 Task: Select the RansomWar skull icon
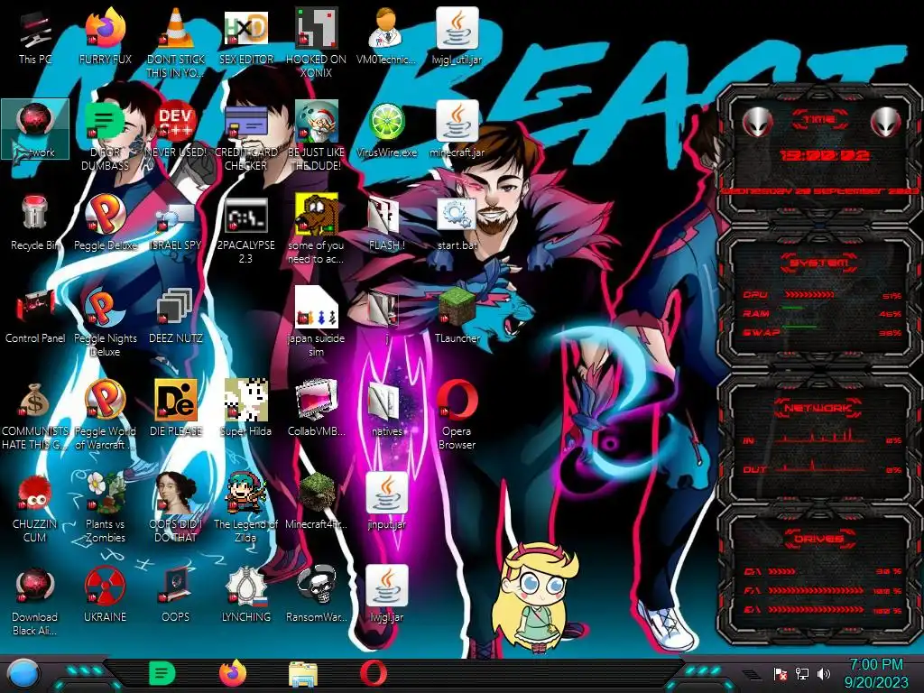click(x=316, y=596)
